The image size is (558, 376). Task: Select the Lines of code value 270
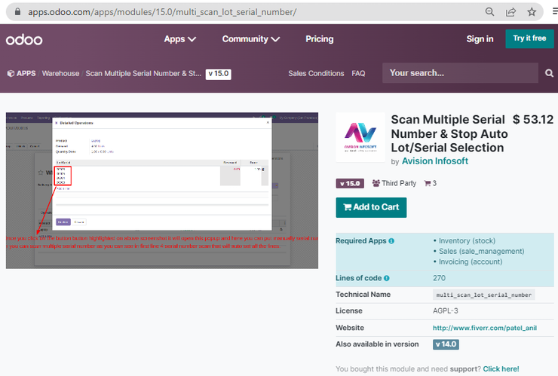tap(439, 278)
